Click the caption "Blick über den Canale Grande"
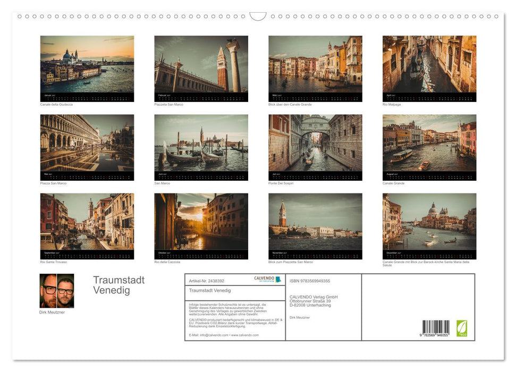This screenshot has height=372, width=516. click(290, 104)
